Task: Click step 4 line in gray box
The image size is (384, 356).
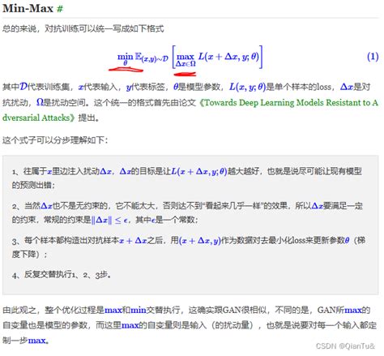Action: pos(62,275)
